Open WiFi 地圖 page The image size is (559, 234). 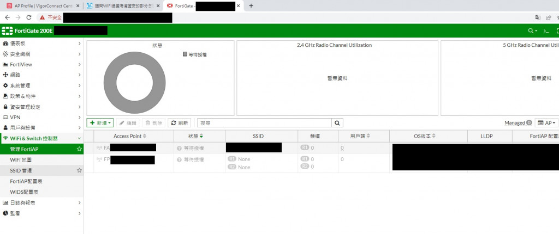click(x=41, y=159)
